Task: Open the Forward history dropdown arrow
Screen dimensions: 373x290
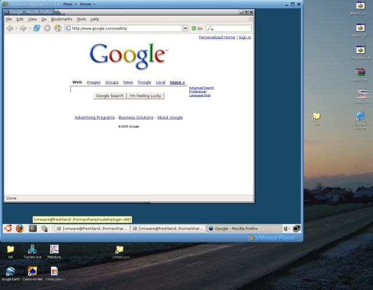Action: (x=30, y=29)
